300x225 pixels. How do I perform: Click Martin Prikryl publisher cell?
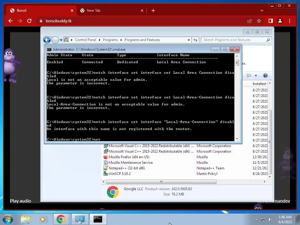tap(207, 173)
